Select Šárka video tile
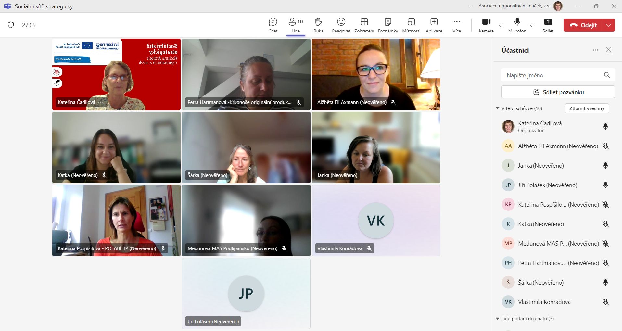Image resolution: width=622 pixels, height=331 pixels. (246, 147)
